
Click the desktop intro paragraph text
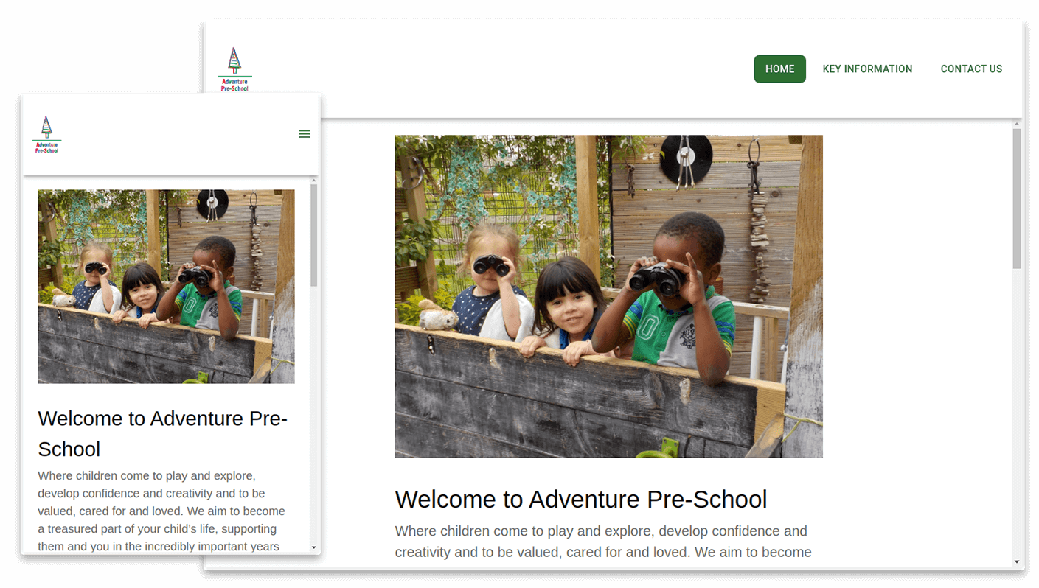603,542
